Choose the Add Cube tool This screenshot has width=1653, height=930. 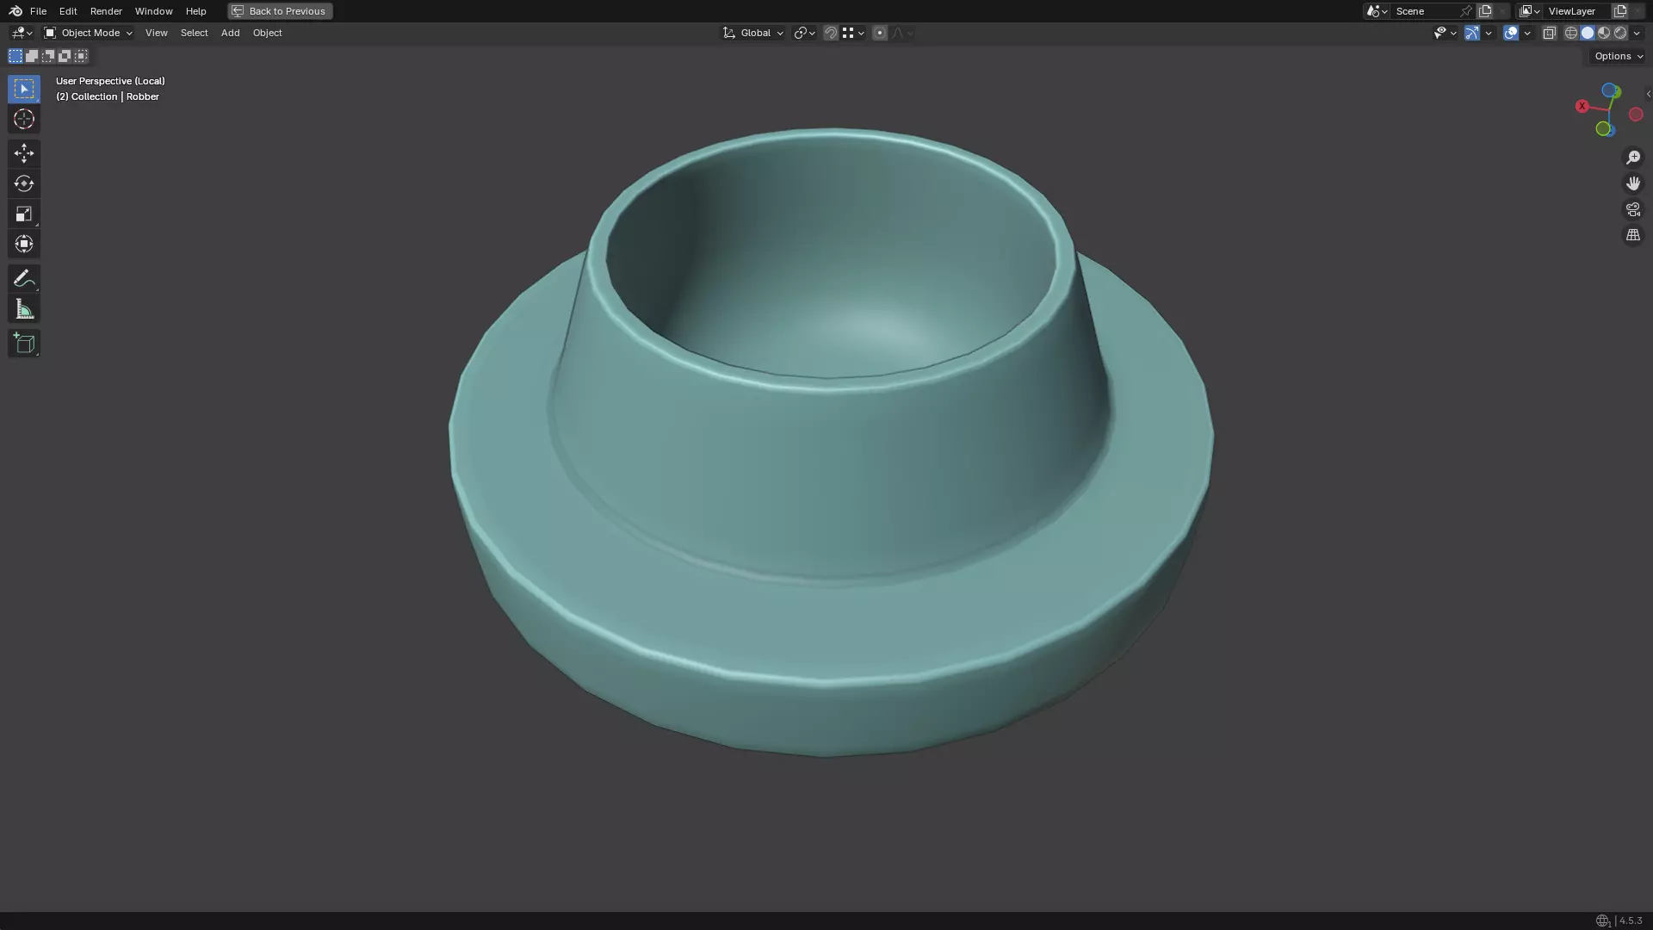23,344
